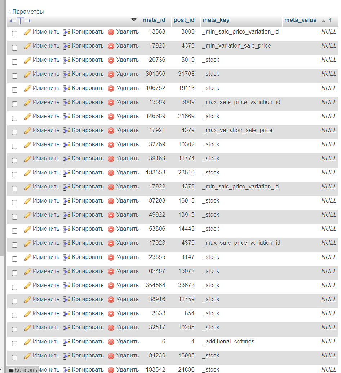
Task: Click post_id value 21669
Action: tap(186, 116)
